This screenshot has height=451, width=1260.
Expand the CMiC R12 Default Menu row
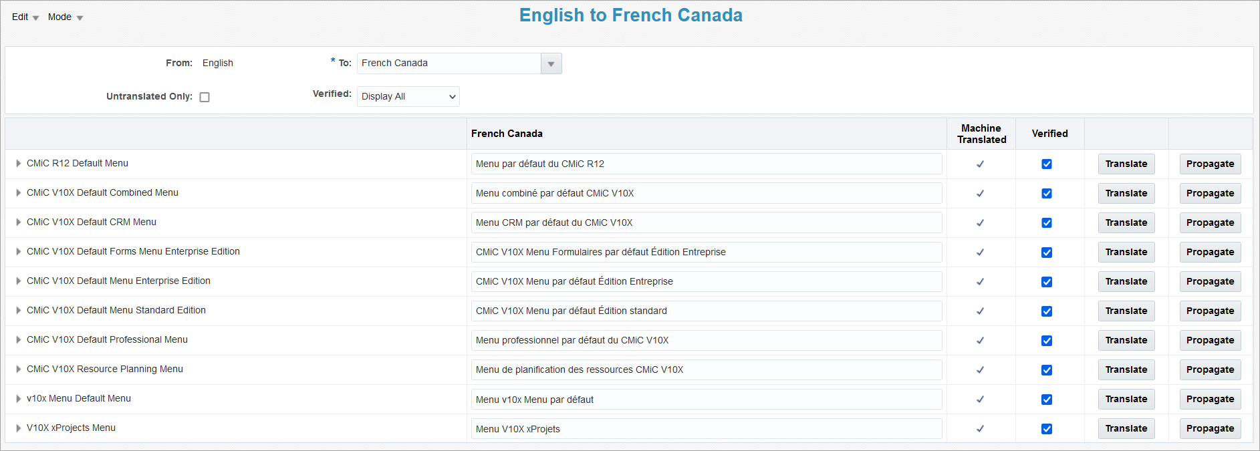[x=19, y=163]
